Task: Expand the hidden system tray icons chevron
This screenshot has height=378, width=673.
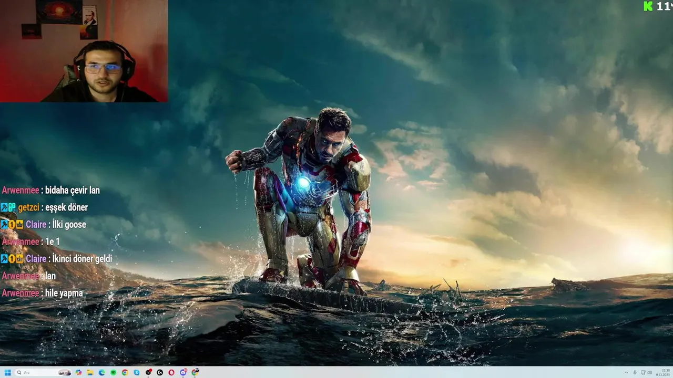Action: click(x=627, y=373)
